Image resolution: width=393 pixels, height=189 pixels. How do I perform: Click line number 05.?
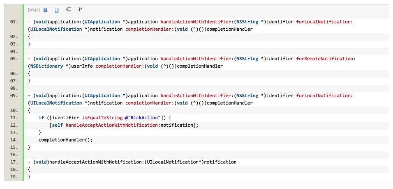point(14,59)
